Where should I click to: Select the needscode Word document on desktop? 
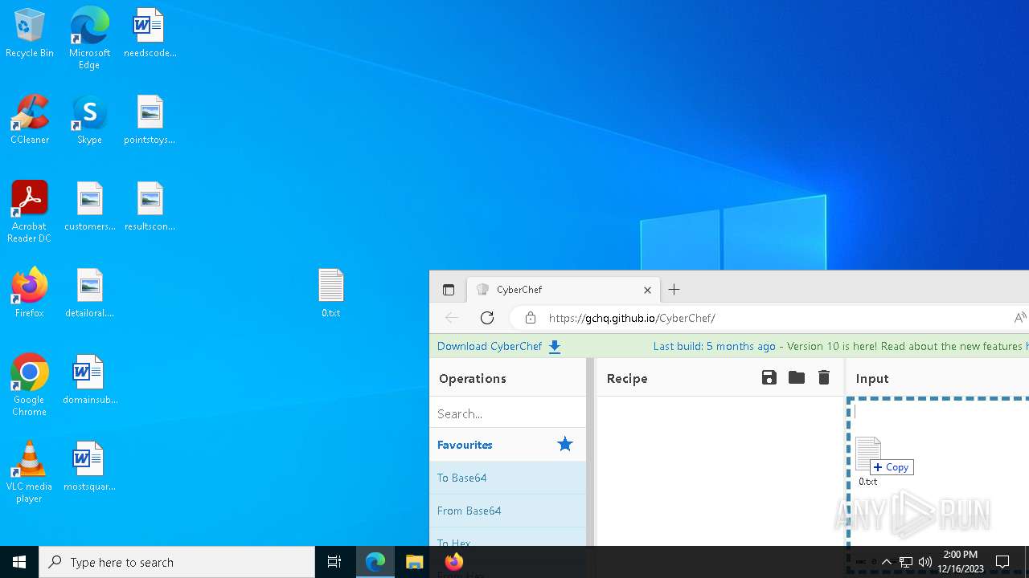(x=150, y=34)
